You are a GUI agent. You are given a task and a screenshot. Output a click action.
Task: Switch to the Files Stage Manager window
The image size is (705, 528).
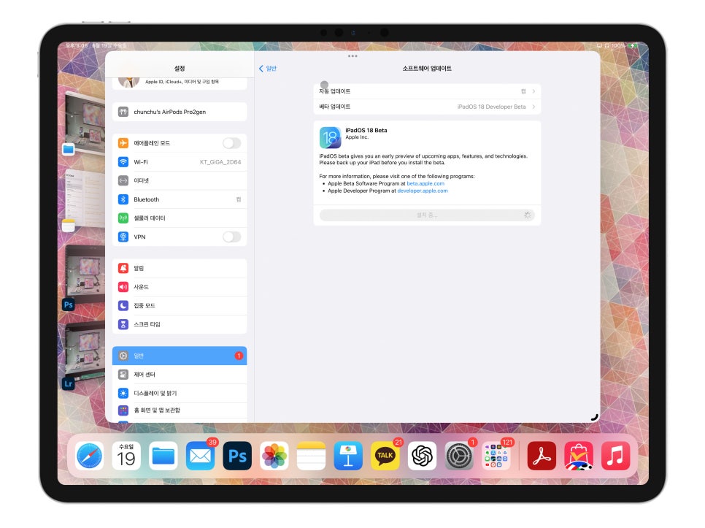pyautogui.click(x=85, y=123)
